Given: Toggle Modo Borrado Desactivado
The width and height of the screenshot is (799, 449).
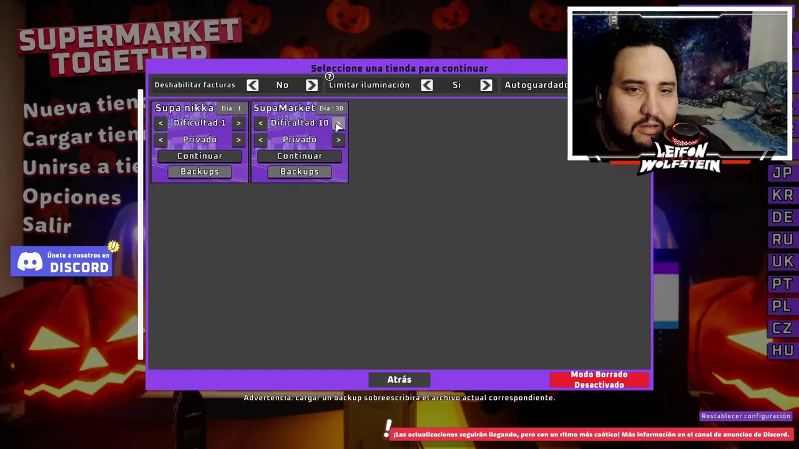Looking at the screenshot, I should point(599,380).
